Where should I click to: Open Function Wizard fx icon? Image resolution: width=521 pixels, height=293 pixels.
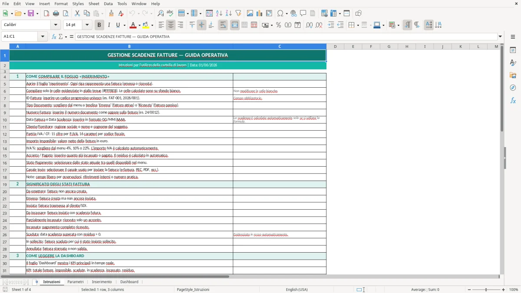(54, 36)
